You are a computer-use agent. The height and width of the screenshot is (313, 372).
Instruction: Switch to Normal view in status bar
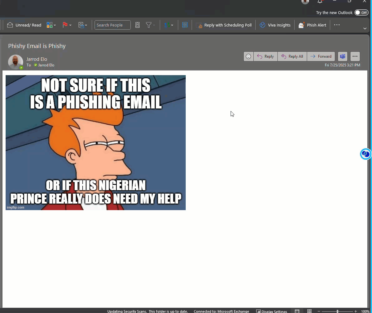pyautogui.click(x=297, y=311)
